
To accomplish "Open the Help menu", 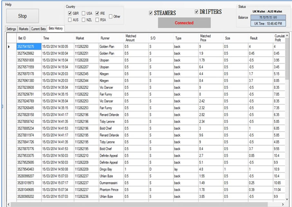I will tap(8, 4).
